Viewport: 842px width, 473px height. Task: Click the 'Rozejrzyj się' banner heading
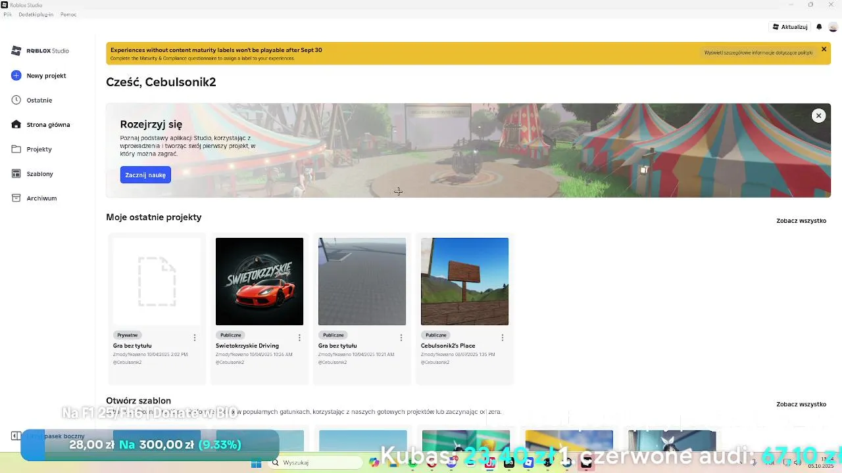coord(151,124)
